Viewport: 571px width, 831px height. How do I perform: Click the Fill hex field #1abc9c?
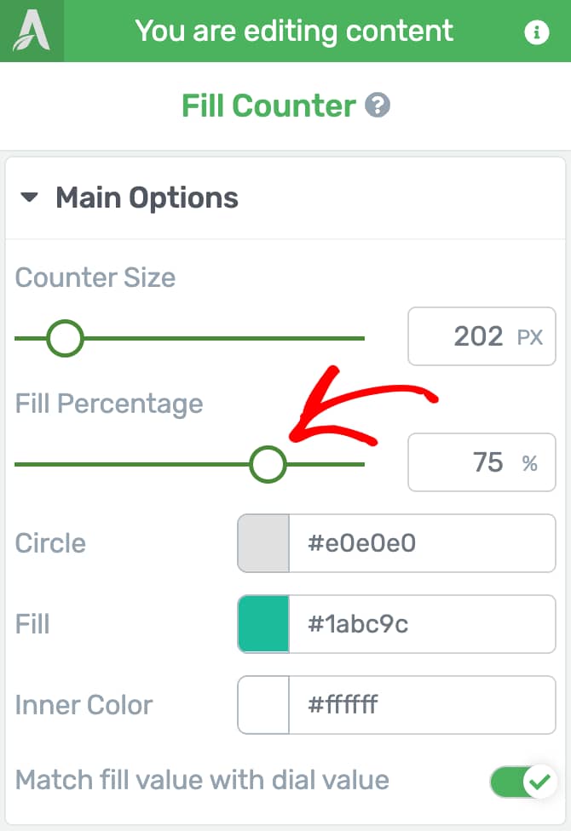point(423,624)
